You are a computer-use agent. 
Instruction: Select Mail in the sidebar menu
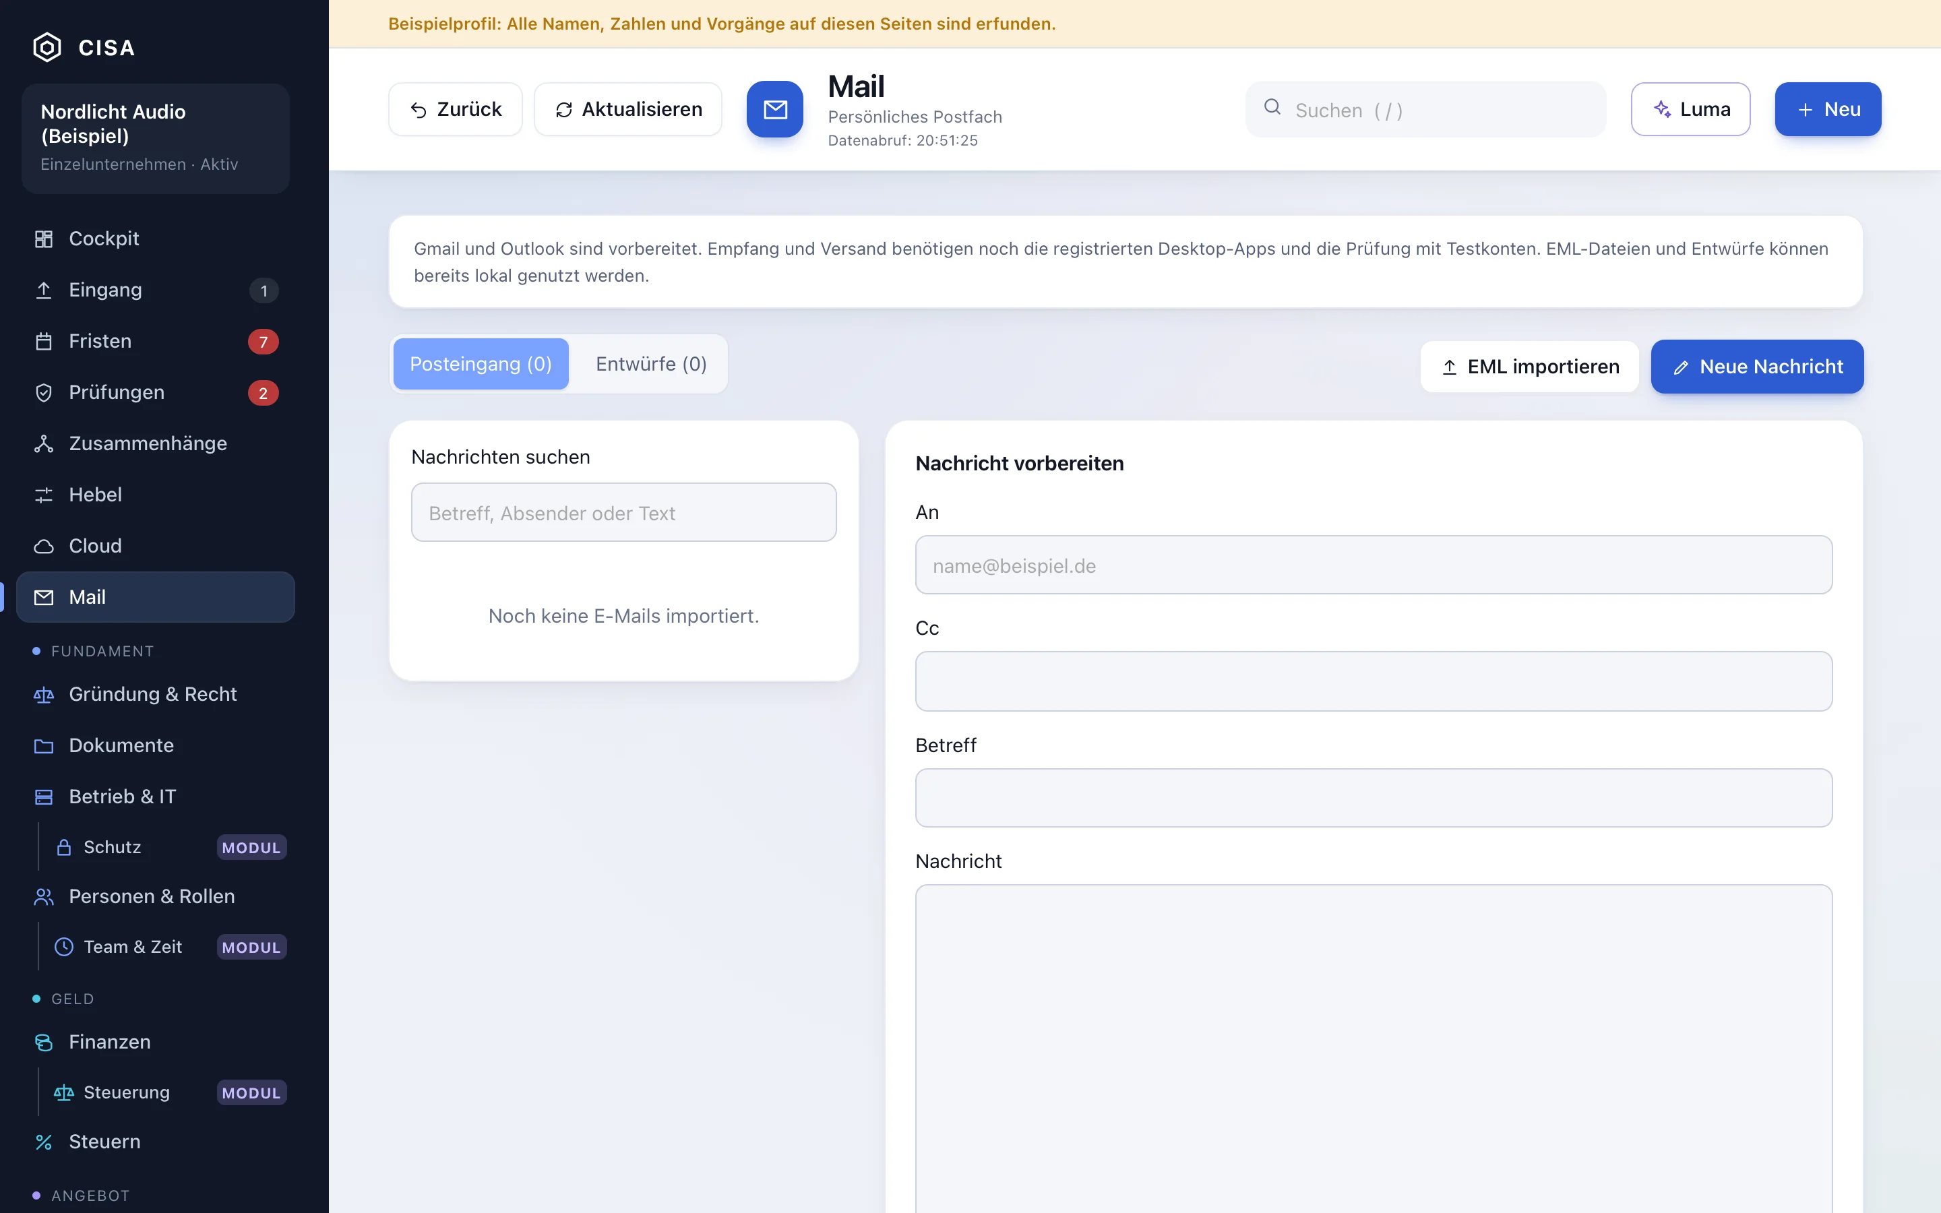pyautogui.click(x=156, y=597)
